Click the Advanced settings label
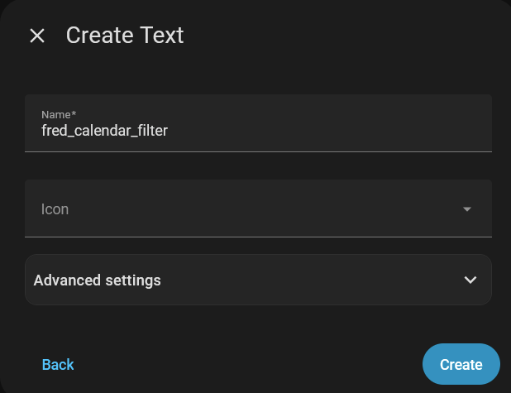The image size is (511, 393). pos(97,280)
